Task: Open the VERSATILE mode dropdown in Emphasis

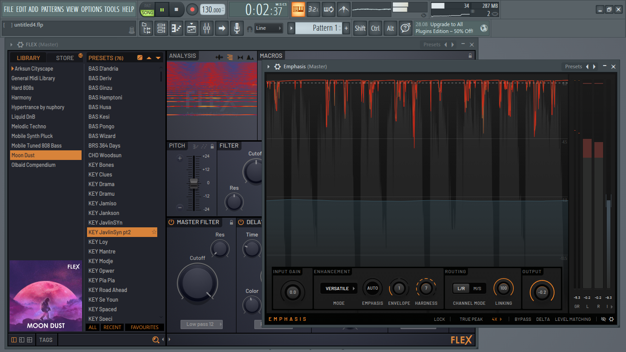Action: click(339, 289)
